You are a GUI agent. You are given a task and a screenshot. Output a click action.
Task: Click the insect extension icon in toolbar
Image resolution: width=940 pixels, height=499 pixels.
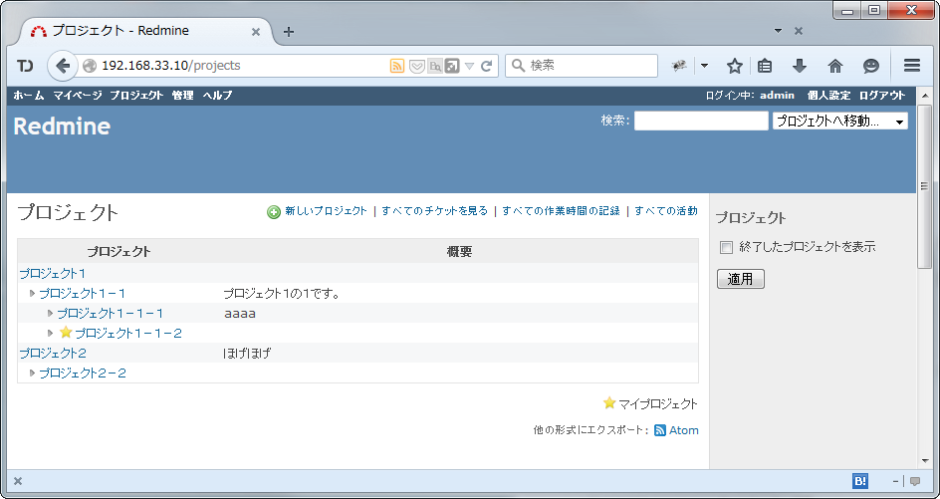tap(679, 66)
